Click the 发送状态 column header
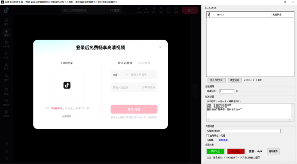297x164 pixels. coord(283,15)
